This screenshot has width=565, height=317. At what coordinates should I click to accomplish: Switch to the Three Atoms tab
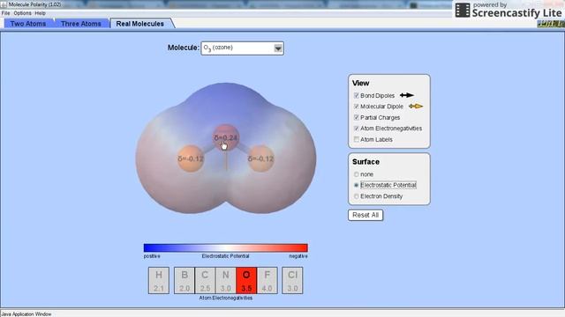pos(80,24)
